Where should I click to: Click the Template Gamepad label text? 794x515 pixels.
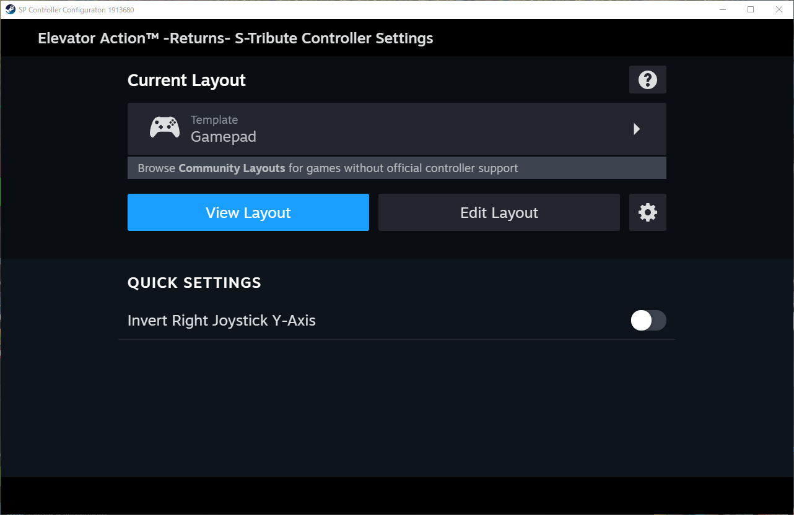click(x=224, y=129)
